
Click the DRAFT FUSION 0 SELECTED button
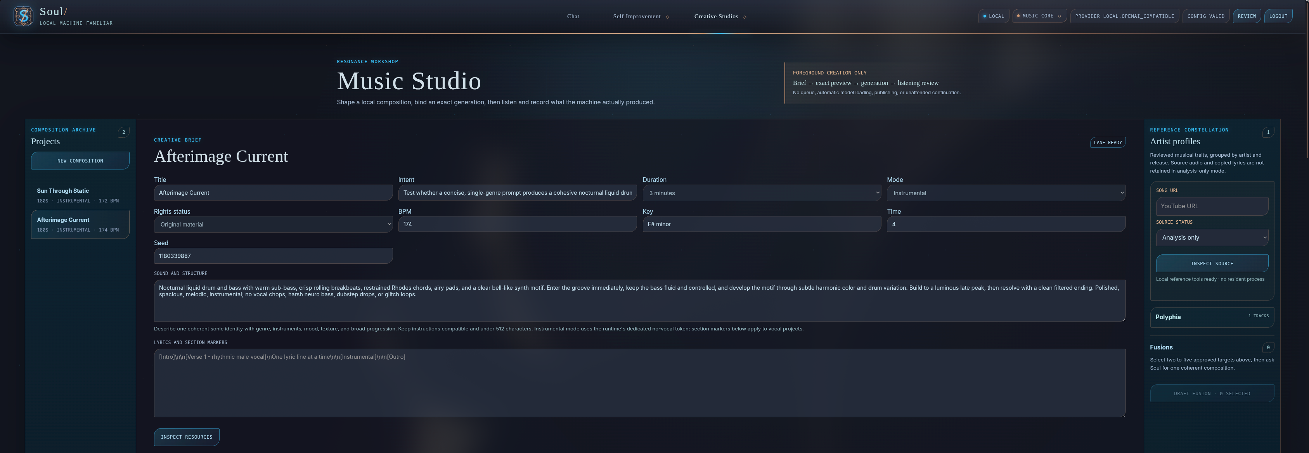(1212, 394)
